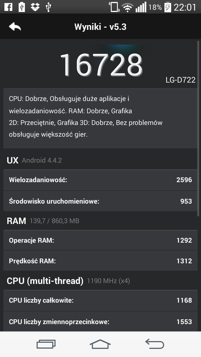Open the recent apps switcher
The width and height of the screenshot is (201, 357).
coord(46,344)
